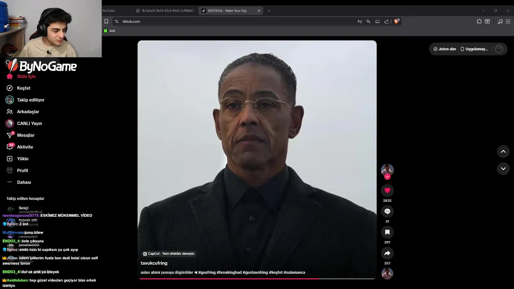Switch to the fb1d2a2f tab
Viewport: 514px width, 289px height.
coord(165,11)
